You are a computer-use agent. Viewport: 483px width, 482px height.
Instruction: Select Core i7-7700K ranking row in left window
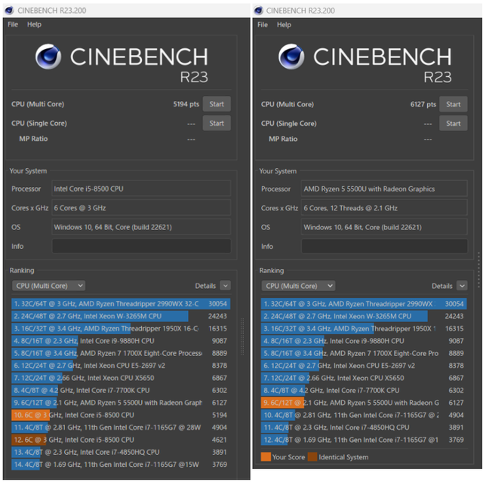(x=121, y=390)
